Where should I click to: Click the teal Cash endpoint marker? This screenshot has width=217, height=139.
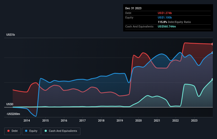tap(213, 79)
